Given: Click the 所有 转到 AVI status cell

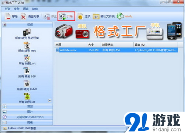Looking at the screenshot, I should [111, 50].
